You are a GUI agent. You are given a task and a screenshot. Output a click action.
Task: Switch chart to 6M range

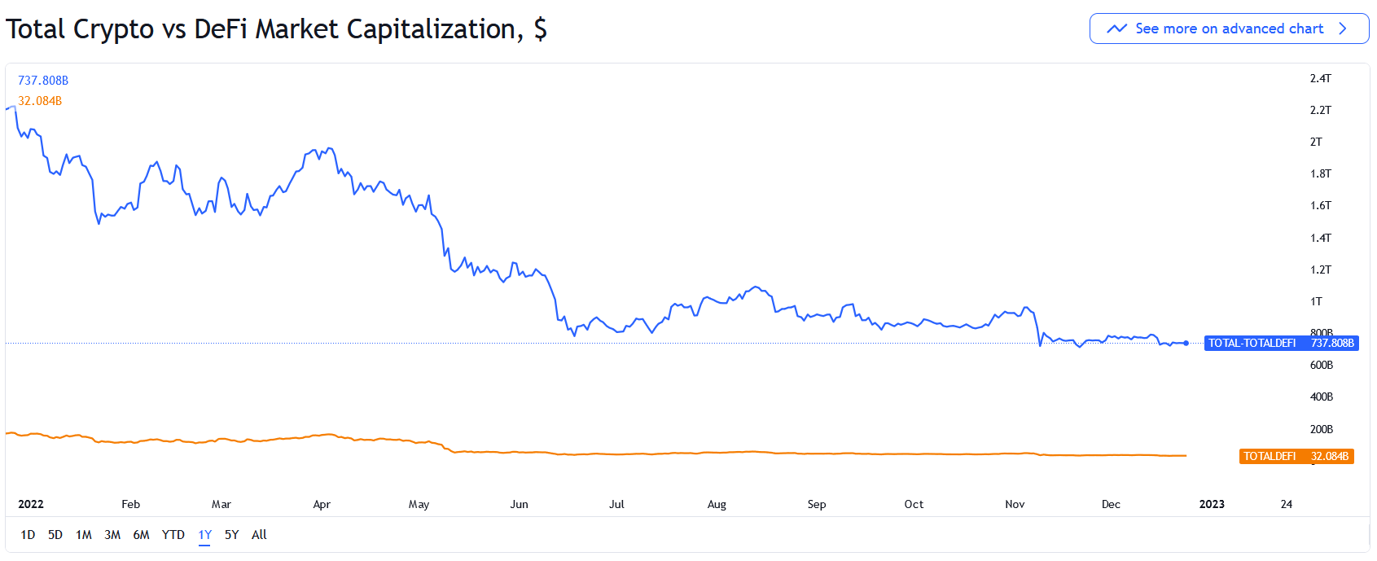141,535
